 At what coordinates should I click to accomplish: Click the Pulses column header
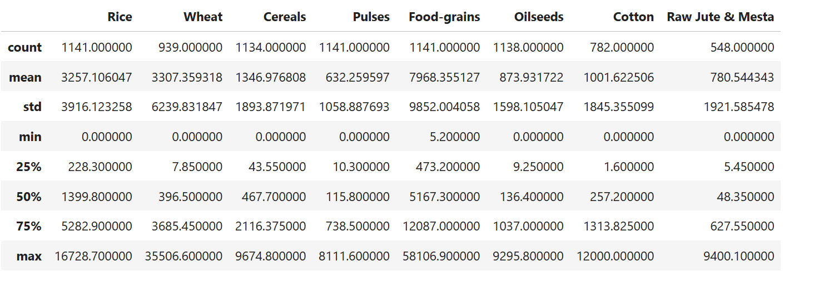click(371, 17)
